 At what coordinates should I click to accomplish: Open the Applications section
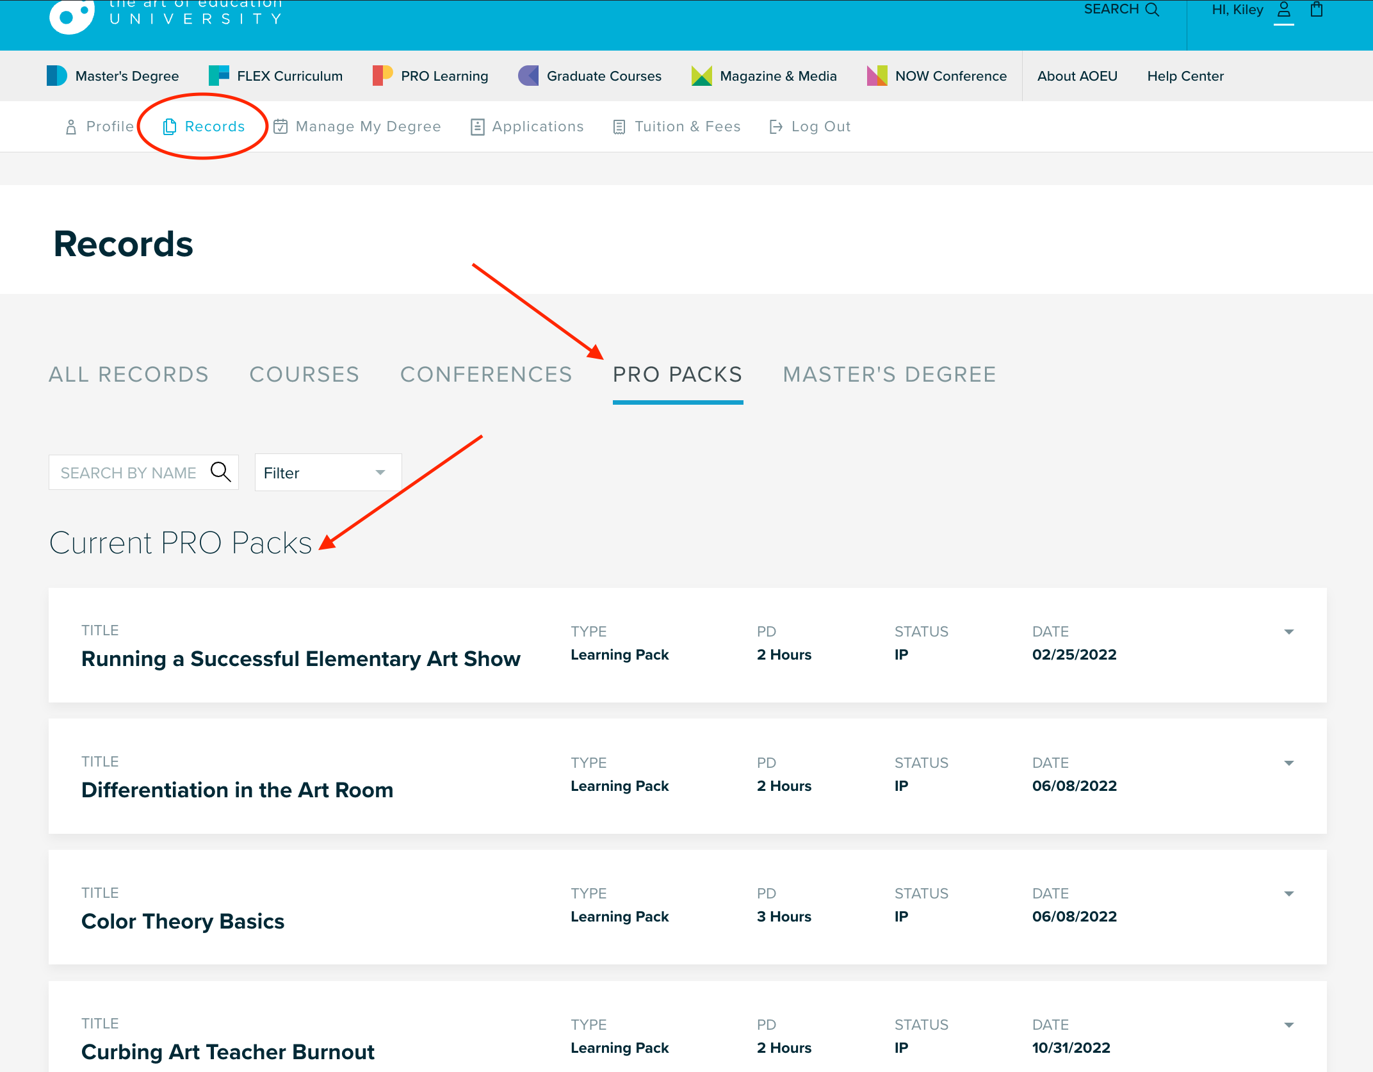[x=538, y=127]
